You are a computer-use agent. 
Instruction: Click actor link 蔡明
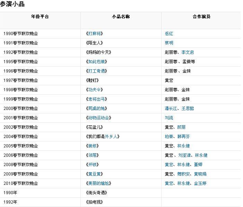click(169, 43)
